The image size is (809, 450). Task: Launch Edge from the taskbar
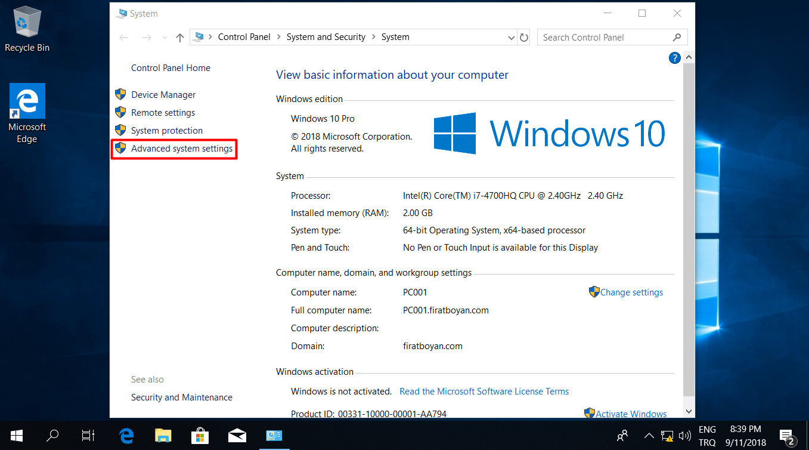(x=126, y=436)
